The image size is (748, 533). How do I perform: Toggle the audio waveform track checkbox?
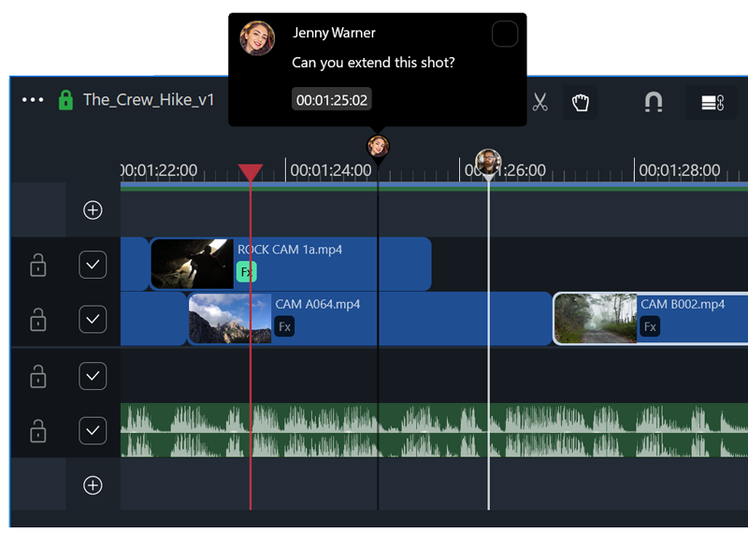[93, 430]
